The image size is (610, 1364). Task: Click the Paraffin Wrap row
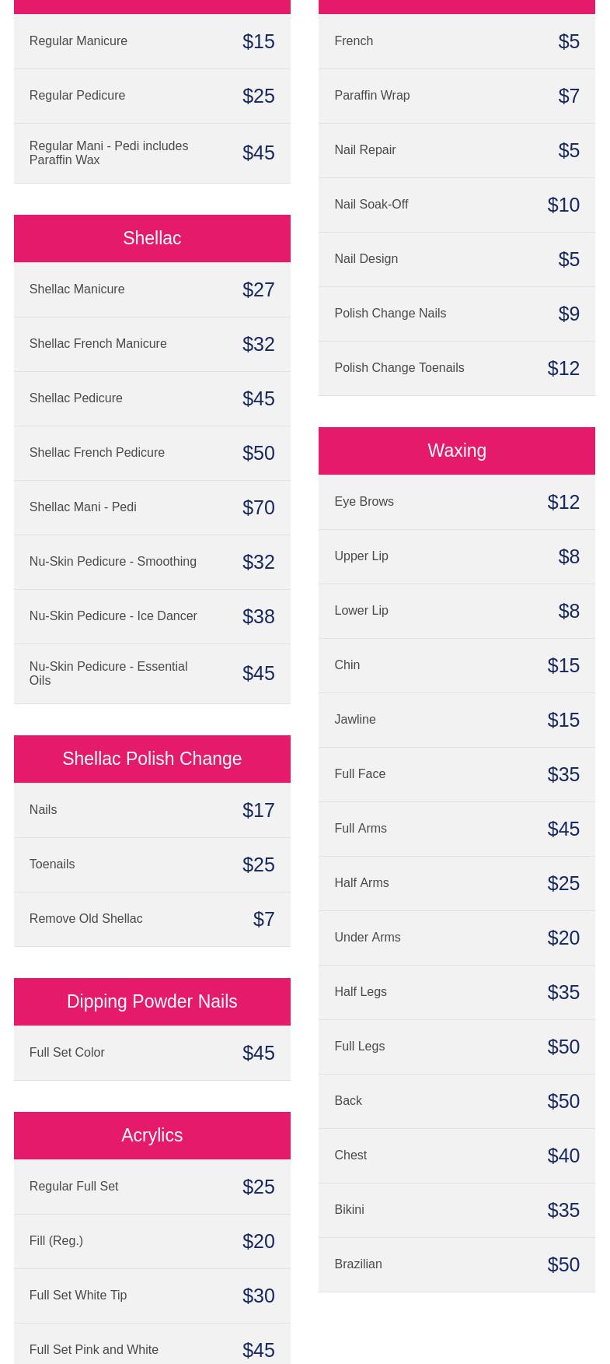(456, 96)
